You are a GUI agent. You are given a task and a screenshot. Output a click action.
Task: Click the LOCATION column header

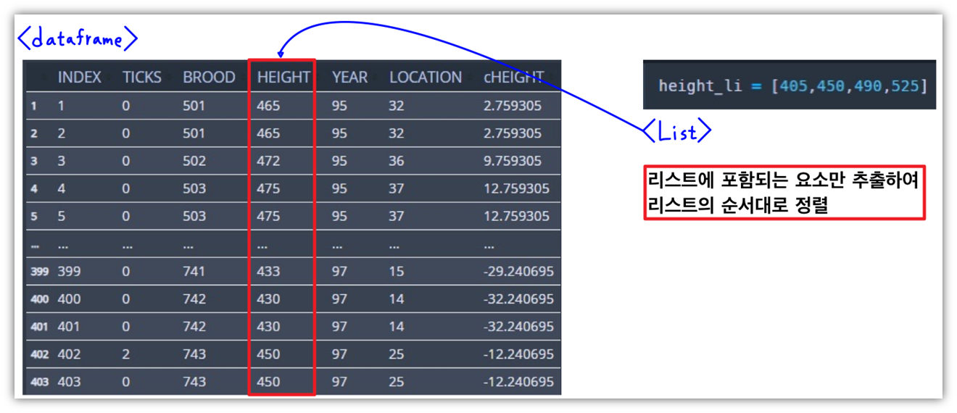(426, 77)
